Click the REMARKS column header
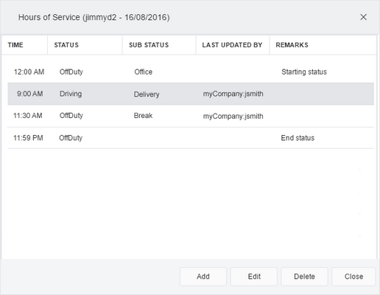The height and width of the screenshot is (295, 380). click(323, 45)
